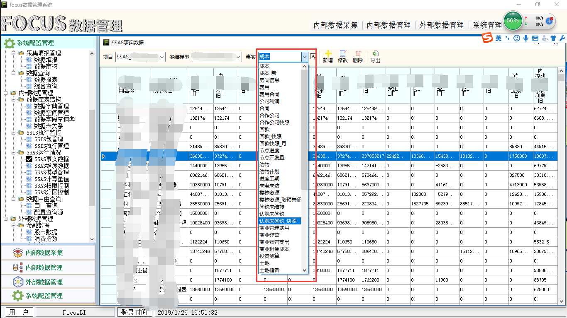The image size is (567, 318).
Task: Click the wrench settings icon in the IME bar
Action: tap(562, 38)
